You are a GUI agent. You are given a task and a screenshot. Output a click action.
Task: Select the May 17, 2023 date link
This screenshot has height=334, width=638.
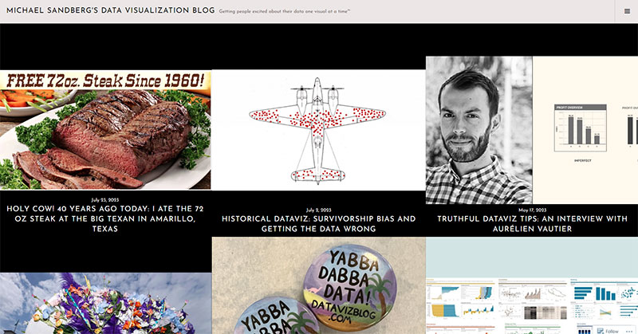point(532,210)
